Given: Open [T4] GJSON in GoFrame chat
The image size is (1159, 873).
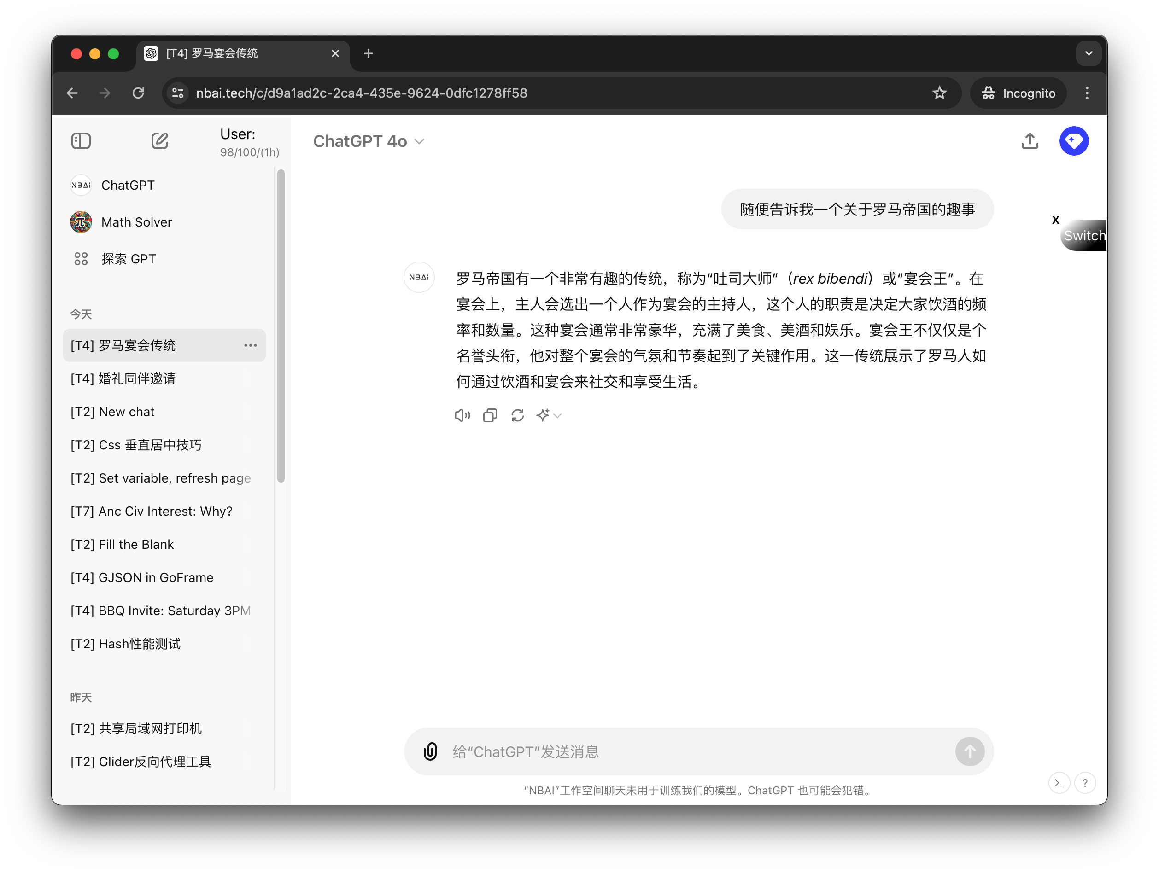Looking at the screenshot, I should [x=164, y=578].
